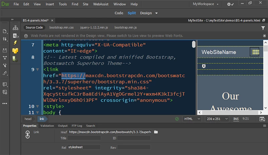Click the yellow database cylinders icon
The height and width of the screenshot is (155, 268).
(x=15, y=51)
